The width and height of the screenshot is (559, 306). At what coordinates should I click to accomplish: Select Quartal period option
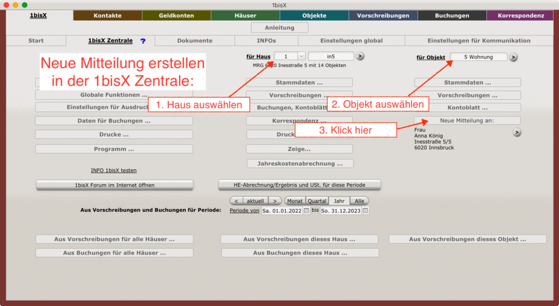click(317, 201)
